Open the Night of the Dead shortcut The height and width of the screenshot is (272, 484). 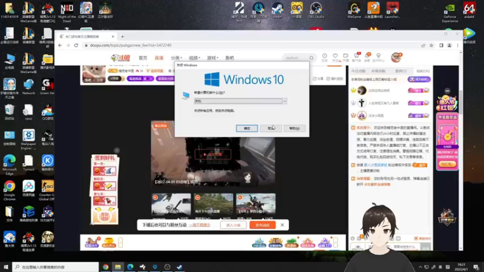67,12
